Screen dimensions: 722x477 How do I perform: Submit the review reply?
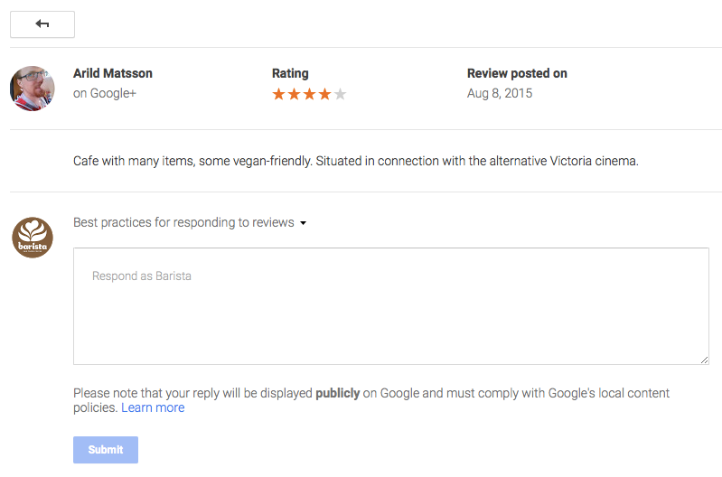click(106, 450)
